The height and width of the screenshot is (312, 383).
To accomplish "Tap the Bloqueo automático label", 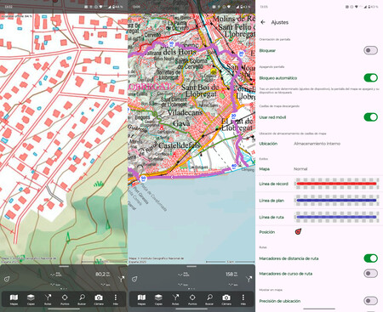I will [x=278, y=77].
